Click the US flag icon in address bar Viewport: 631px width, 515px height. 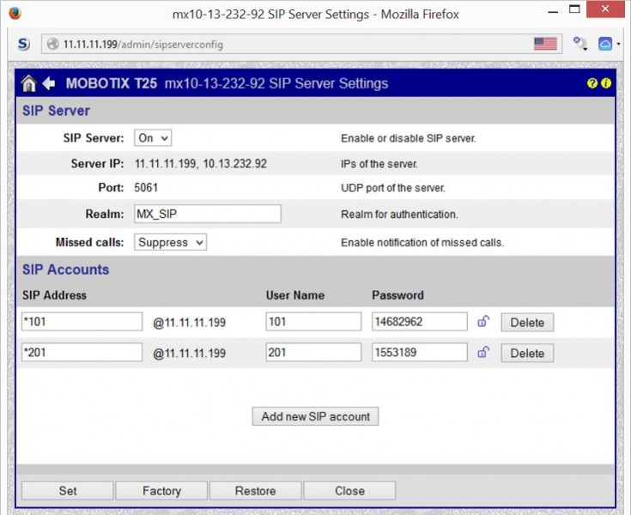pyautogui.click(x=545, y=44)
